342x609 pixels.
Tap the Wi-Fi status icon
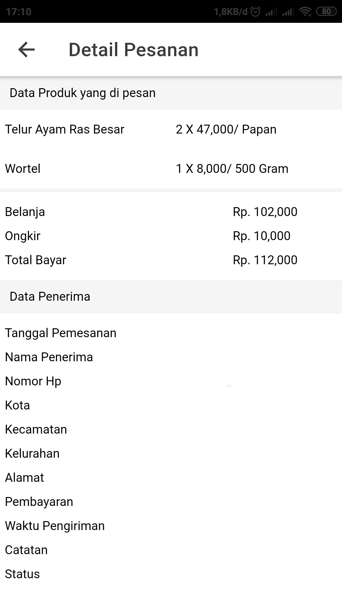(305, 12)
